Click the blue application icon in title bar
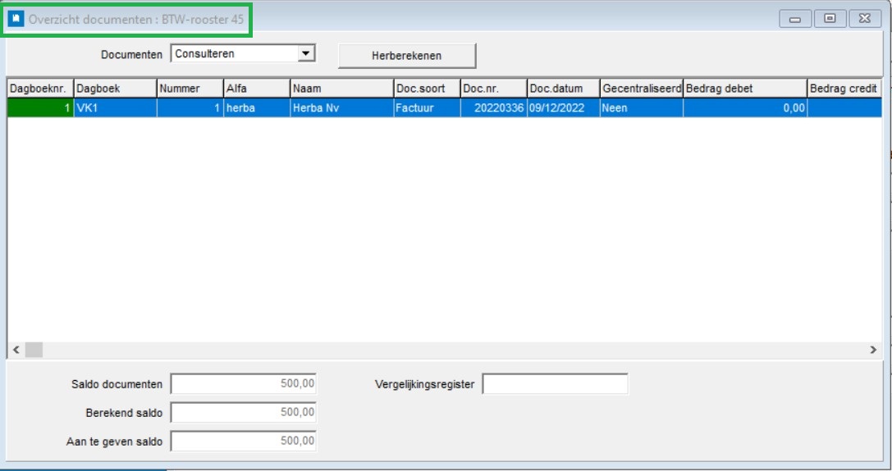The height and width of the screenshot is (471, 892). 16,19
